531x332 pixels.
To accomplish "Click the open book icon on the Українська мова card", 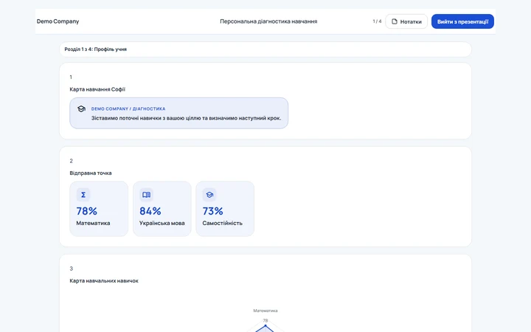I will pyautogui.click(x=146, y=195).
